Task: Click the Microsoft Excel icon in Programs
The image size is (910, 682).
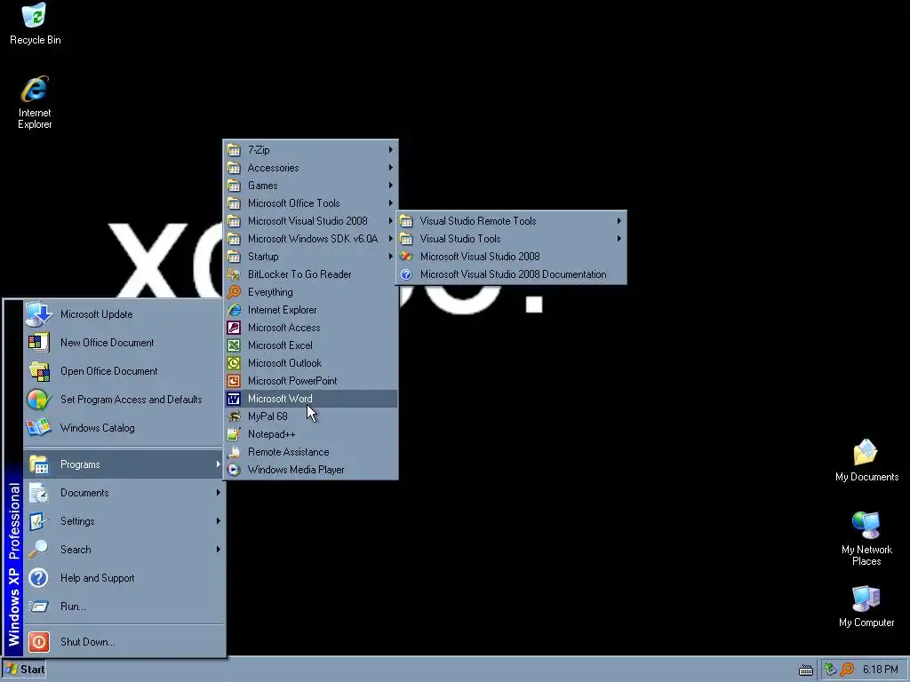Action: 234,345
